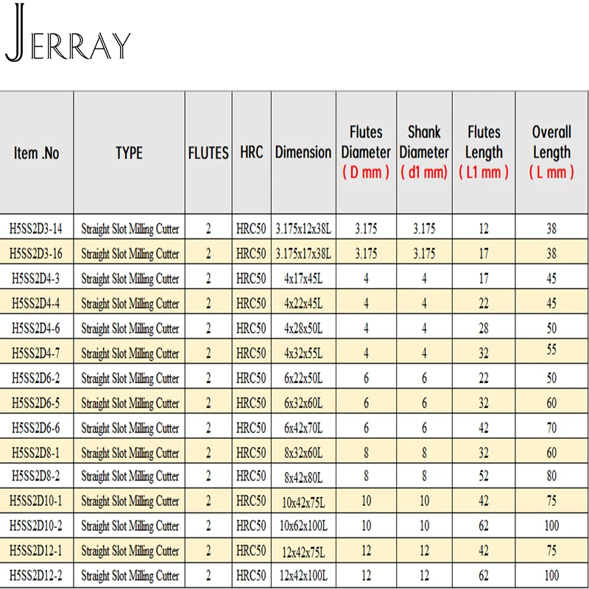Click the Jerray logo
Image resolution: width=589 pixels, height=589 pixels.
(68, 32)
